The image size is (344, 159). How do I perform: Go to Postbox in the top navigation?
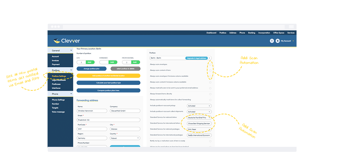[x=223, y=33]
